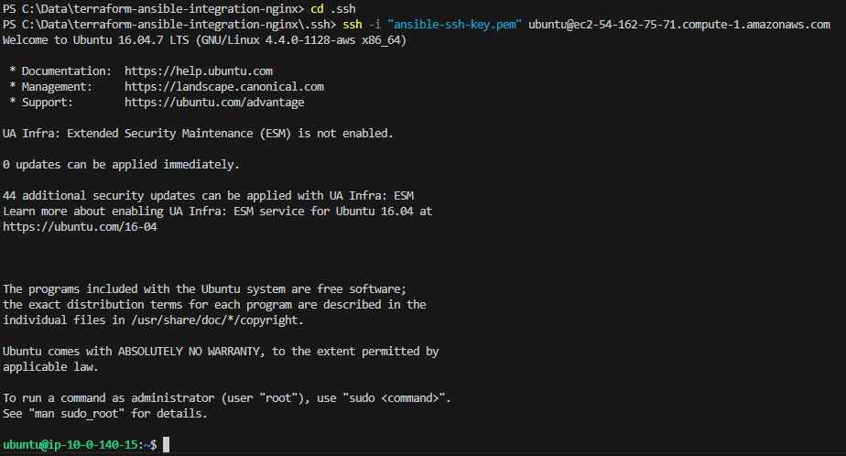Click the '-i' flag in ssh command
Viewport: 846px width, 456px height.
click(375, 25)
